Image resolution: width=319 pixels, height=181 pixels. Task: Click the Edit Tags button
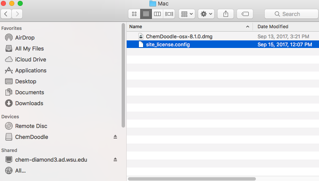(245, 14)
